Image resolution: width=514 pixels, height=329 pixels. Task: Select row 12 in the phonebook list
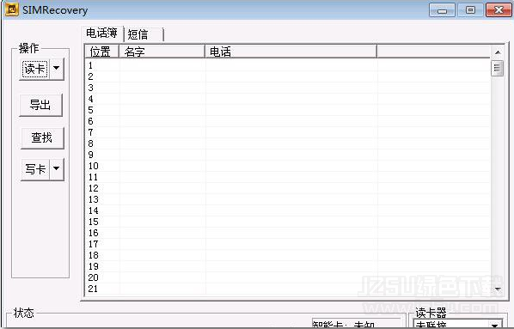287,188
